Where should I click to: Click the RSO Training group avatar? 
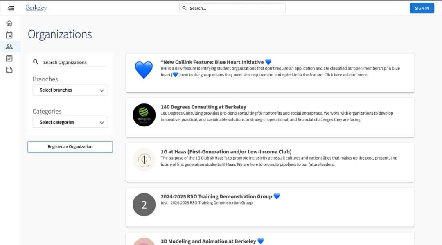click(x=144, y=205)
